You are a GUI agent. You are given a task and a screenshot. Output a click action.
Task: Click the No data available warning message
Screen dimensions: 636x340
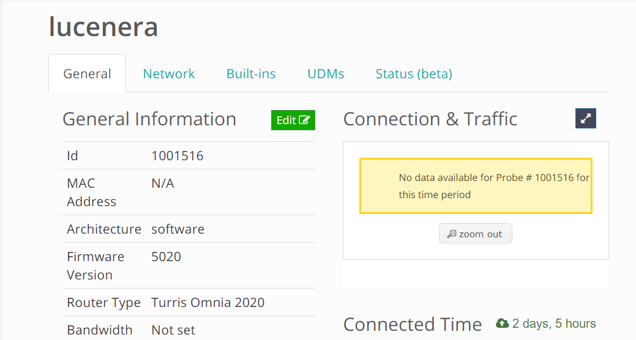[x=476, y=186]
